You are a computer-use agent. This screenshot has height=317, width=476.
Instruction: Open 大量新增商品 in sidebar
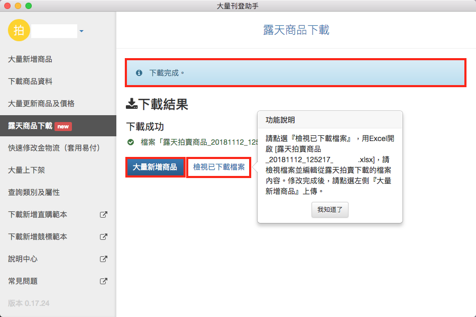[30, 59]
